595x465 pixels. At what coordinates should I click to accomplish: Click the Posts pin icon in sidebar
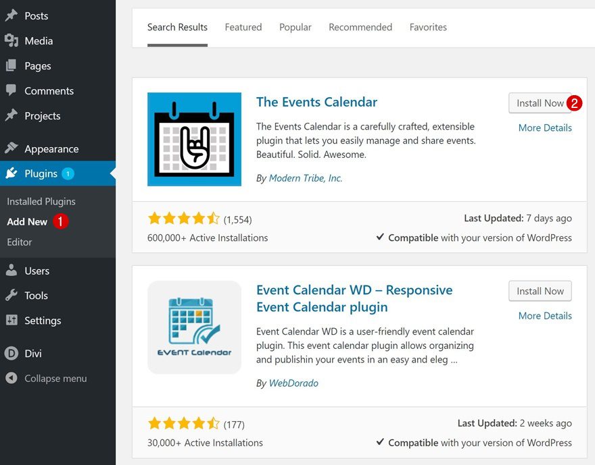(x=11, y=16)
